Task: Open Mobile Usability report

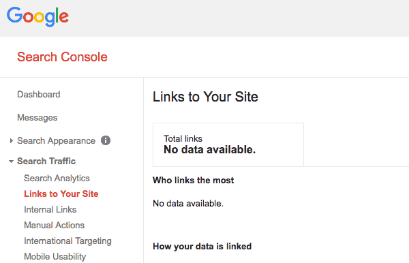Action: coord(55,257)
